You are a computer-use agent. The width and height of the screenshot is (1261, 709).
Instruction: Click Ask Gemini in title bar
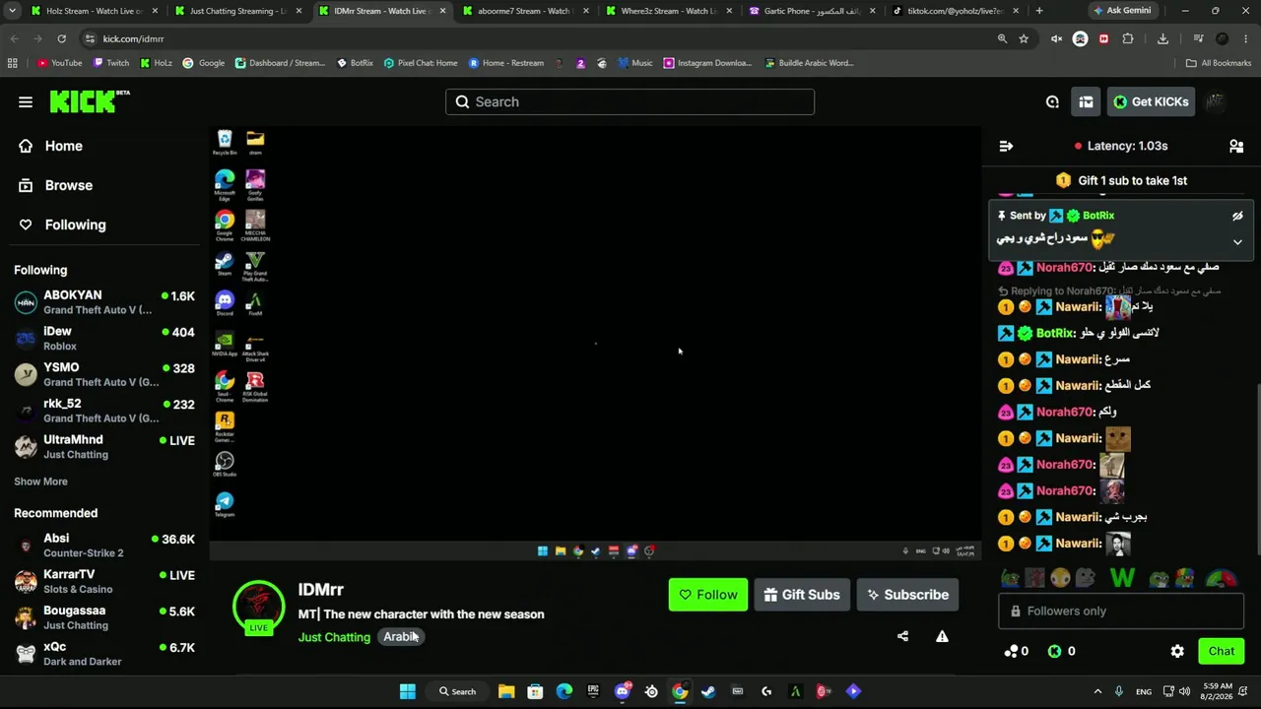(x=1122, y=11)
